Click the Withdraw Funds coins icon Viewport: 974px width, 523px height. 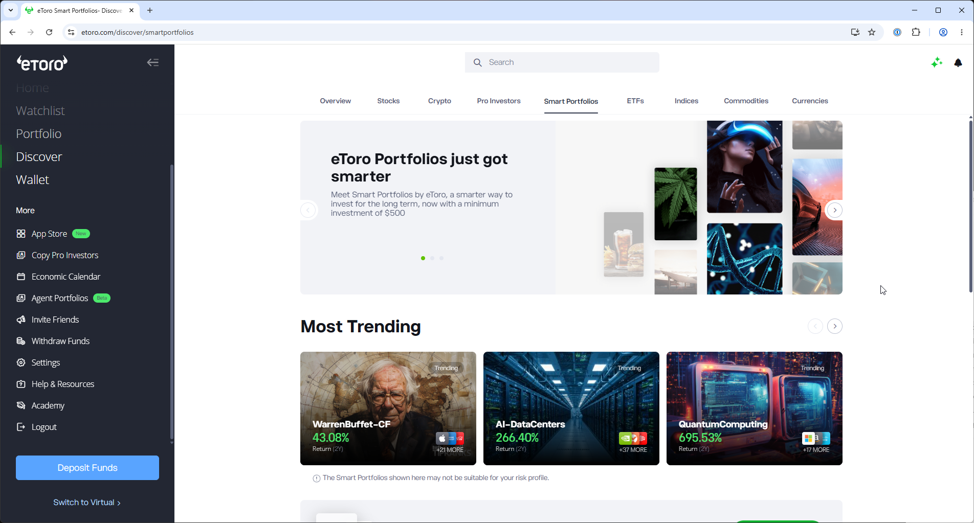[21, 341]
